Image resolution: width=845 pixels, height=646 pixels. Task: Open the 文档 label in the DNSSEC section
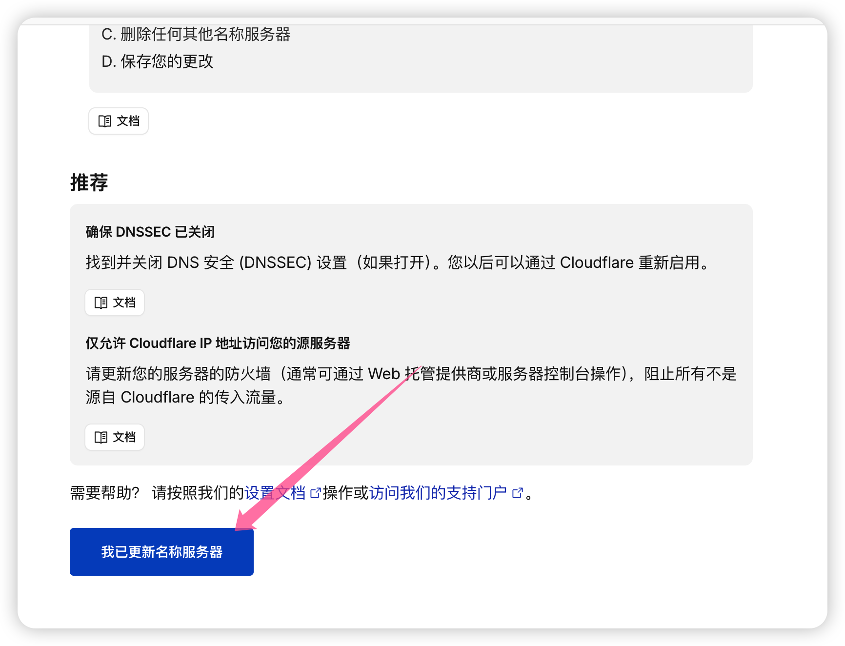(124, 303)
